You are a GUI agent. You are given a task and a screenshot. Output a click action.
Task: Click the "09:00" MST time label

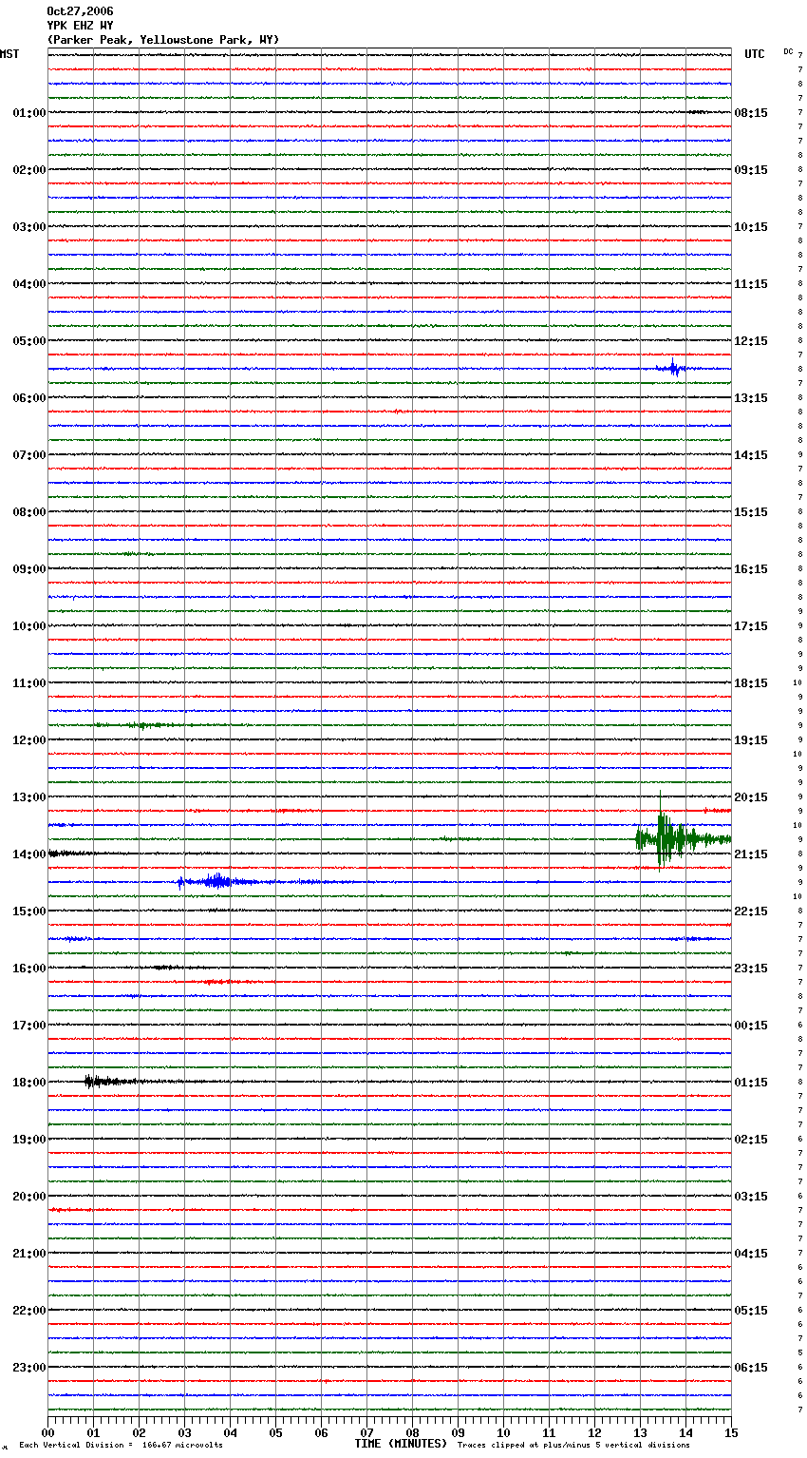click(x=29, y=569)
